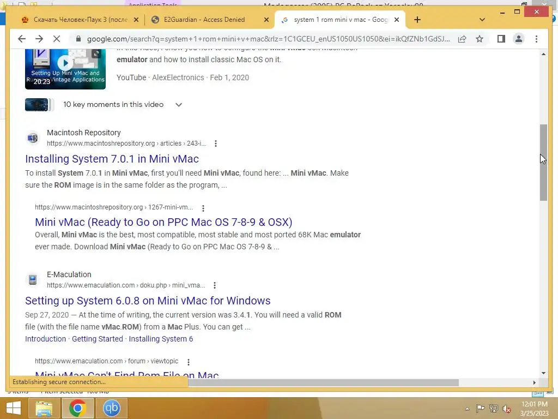Click the YouTube source label
558x419 pixels.
[131, 77]
